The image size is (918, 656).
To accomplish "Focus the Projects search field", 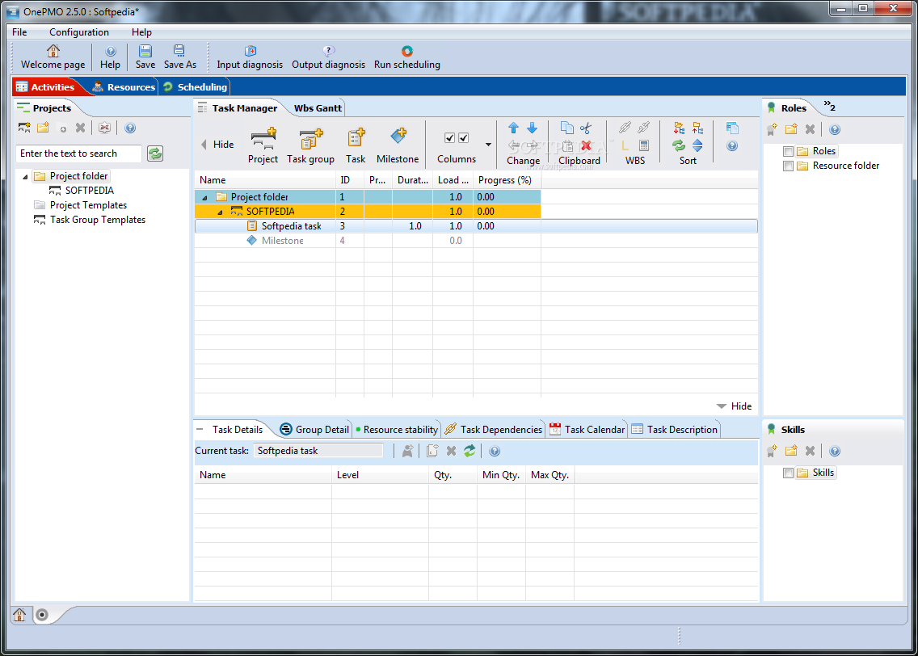I will click(x=78, y=153).
